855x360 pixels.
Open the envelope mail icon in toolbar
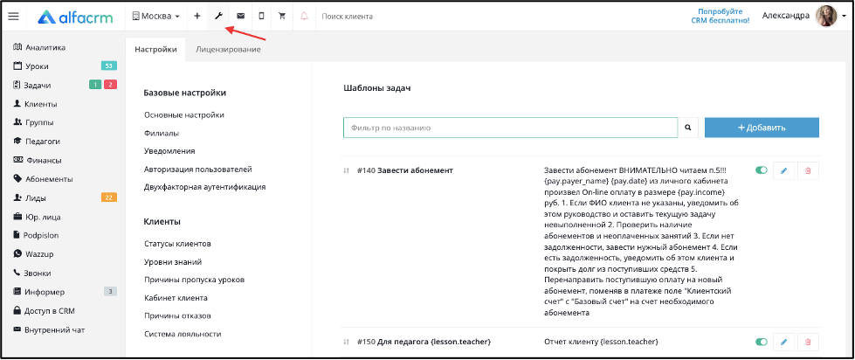[x=240, y=17]
